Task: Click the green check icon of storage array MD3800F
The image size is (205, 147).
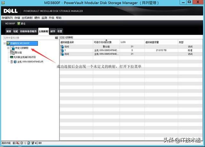Action: [8, 43]
